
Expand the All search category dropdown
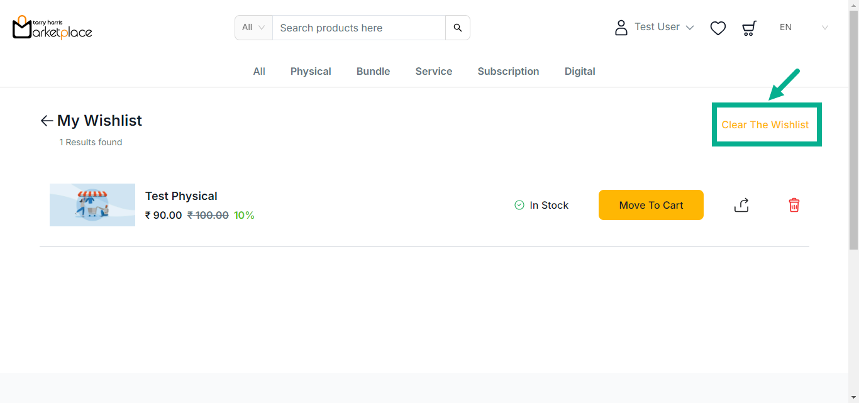(253, 28)
